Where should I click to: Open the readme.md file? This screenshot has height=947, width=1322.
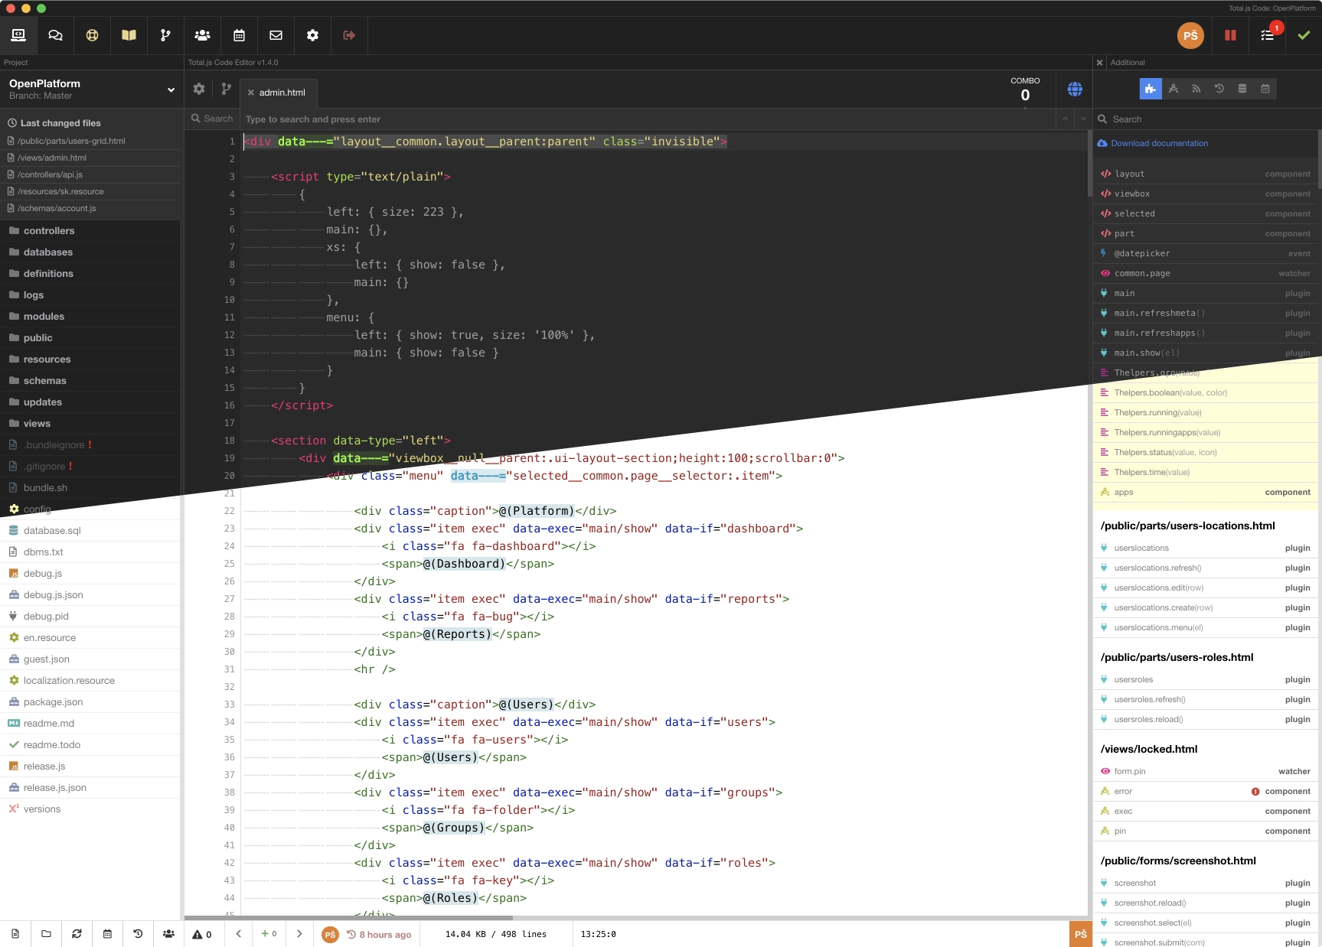90,724
